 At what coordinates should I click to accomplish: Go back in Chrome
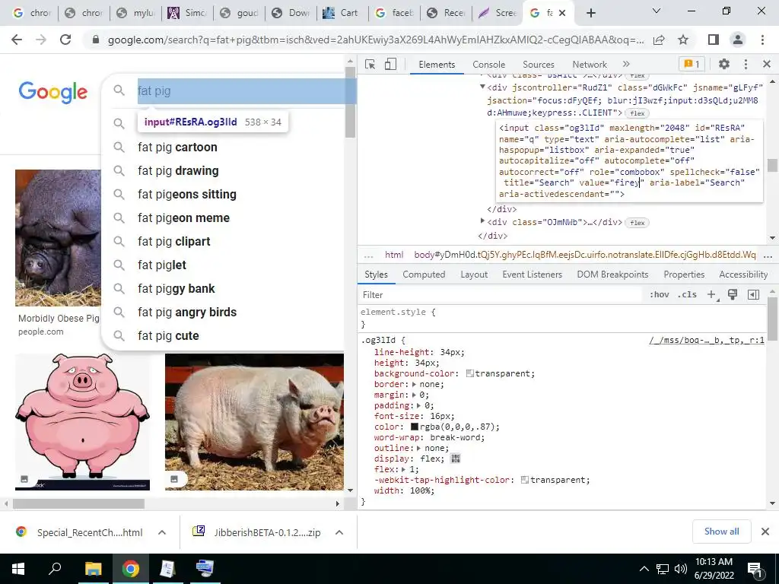[17, 40]
